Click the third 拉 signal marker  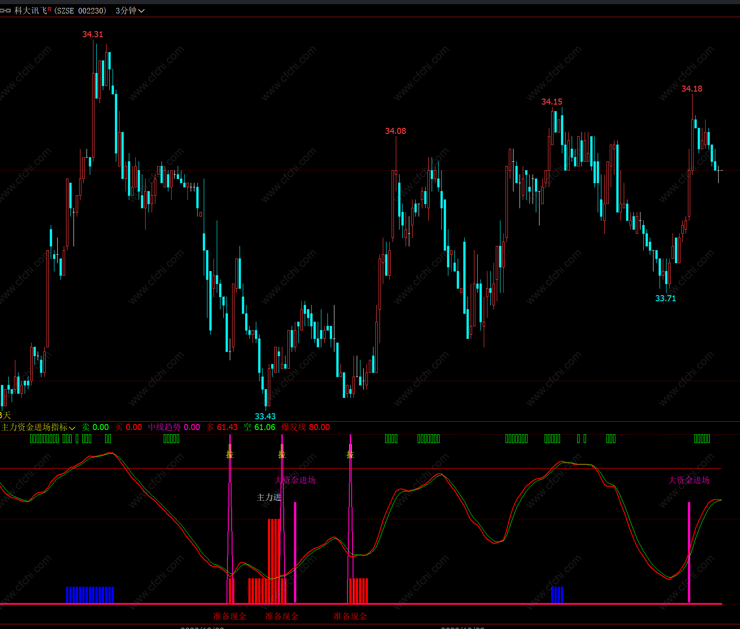(x=350, y=455)
